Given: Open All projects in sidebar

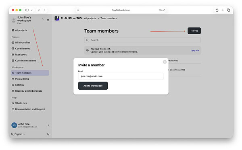Looking at the screenshot, I should point(21,30).
